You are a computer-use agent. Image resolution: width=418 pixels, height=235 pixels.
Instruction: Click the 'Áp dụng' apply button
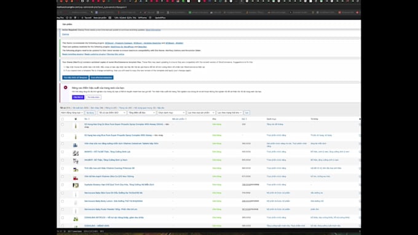[x=90, y=113]
